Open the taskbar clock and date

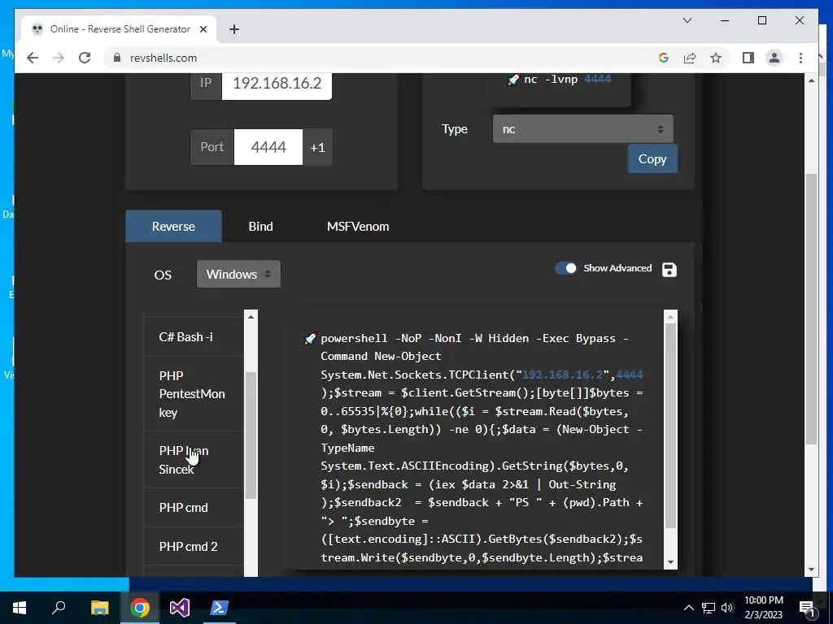(x=763, y=608)
